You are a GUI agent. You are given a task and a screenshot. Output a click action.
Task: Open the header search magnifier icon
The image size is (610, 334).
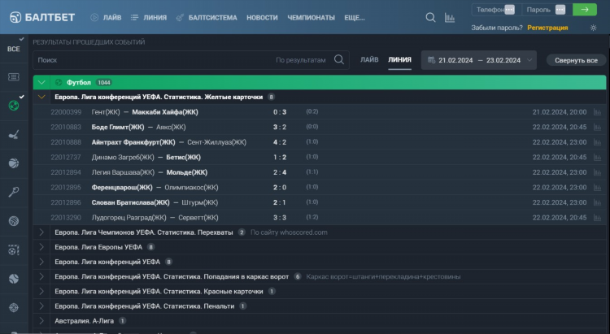point(430,18)
